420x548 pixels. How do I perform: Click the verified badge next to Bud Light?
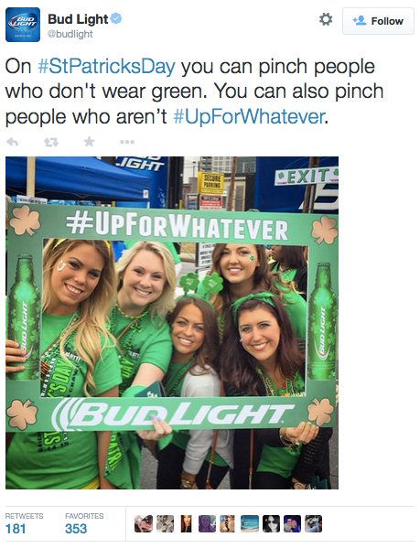coord(116,18)
